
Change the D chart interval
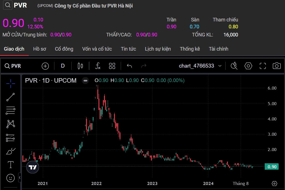(x=63, y=66)
